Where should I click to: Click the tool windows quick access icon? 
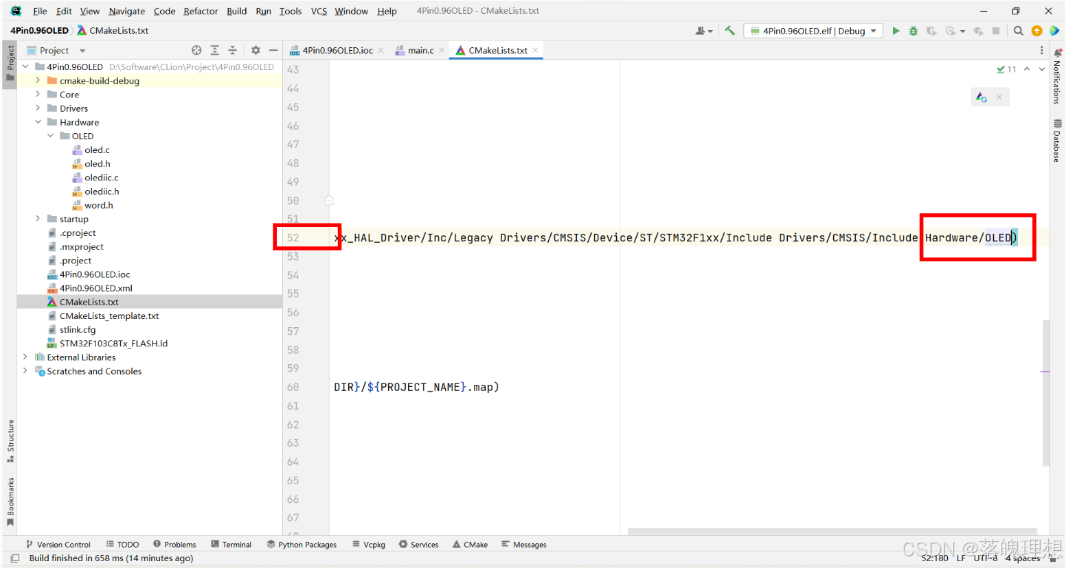14,558
